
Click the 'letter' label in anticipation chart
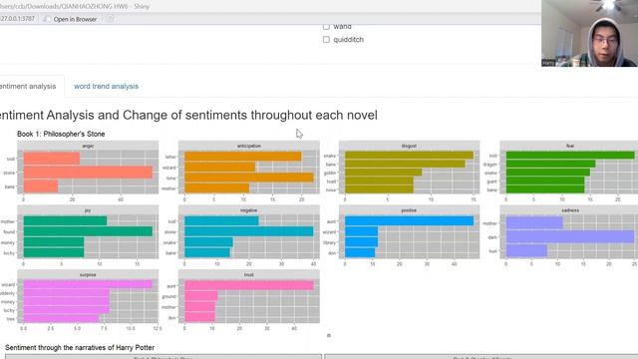point(170,157)
